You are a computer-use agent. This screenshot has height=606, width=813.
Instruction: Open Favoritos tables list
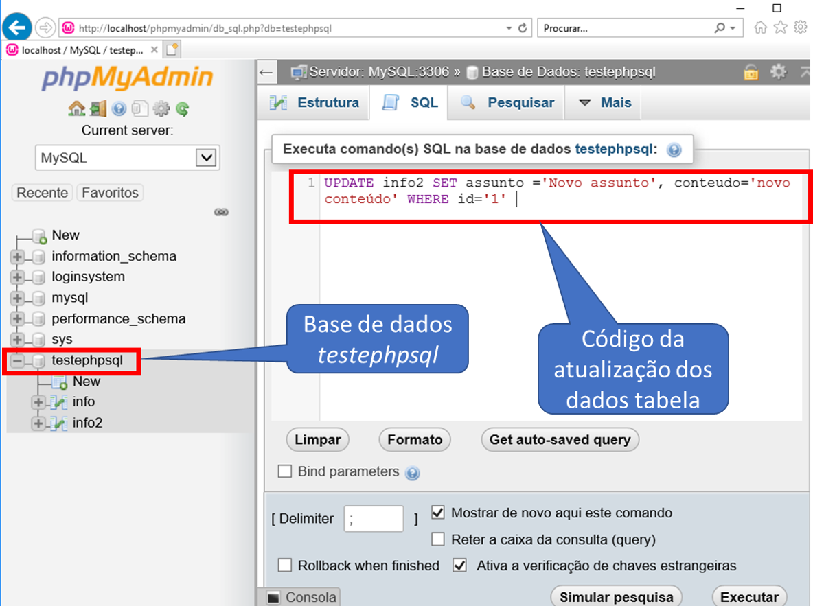(x=110, y=193)
